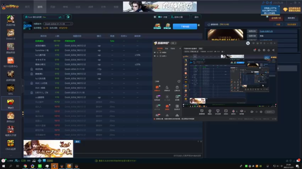Click the swap icon inside room selector box
Screen dimensions: 302x169
tap(60, 17)
